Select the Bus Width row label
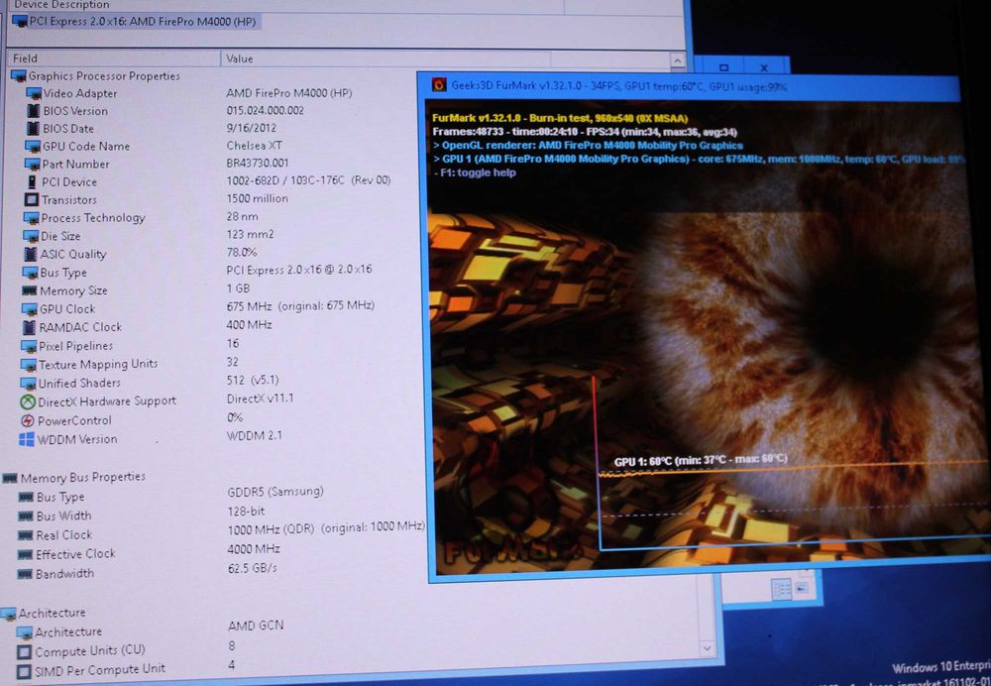 pyautogui.click(x=63, y=515)
